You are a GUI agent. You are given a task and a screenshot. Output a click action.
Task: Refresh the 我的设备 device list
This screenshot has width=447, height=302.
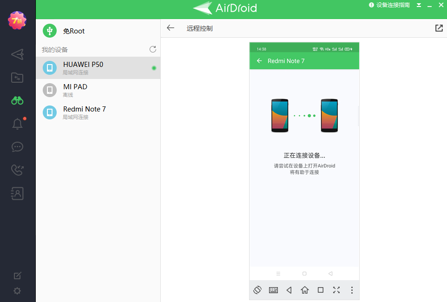pos(153,49)
